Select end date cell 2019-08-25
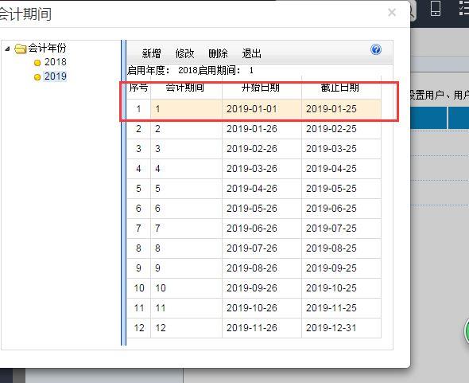Screen dimensions: 469x383 (x=341, y=248)
